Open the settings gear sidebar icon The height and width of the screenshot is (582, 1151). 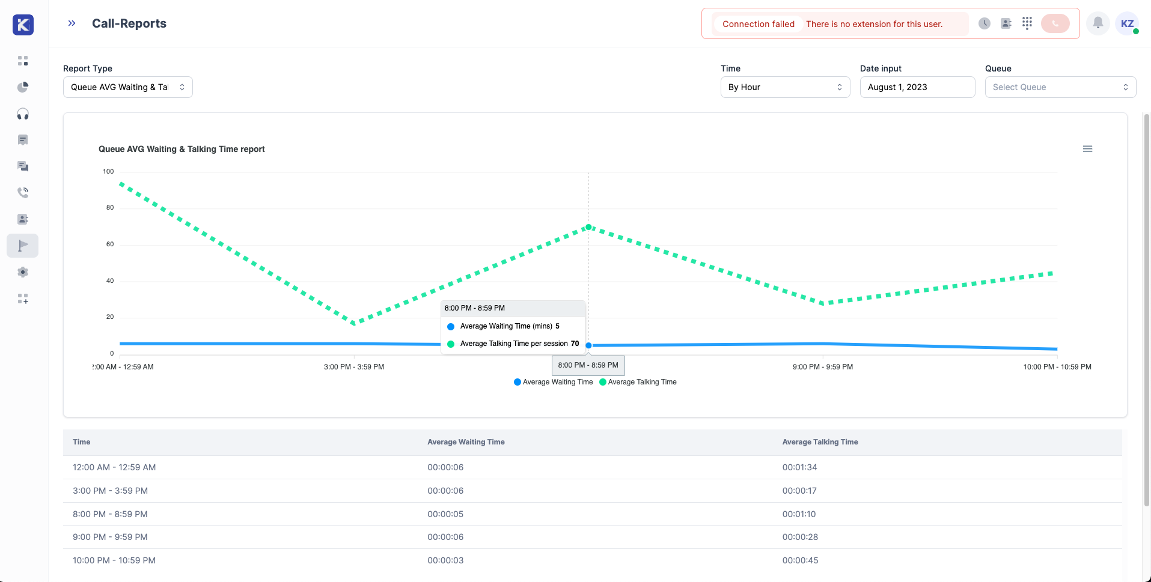point(23,272)
